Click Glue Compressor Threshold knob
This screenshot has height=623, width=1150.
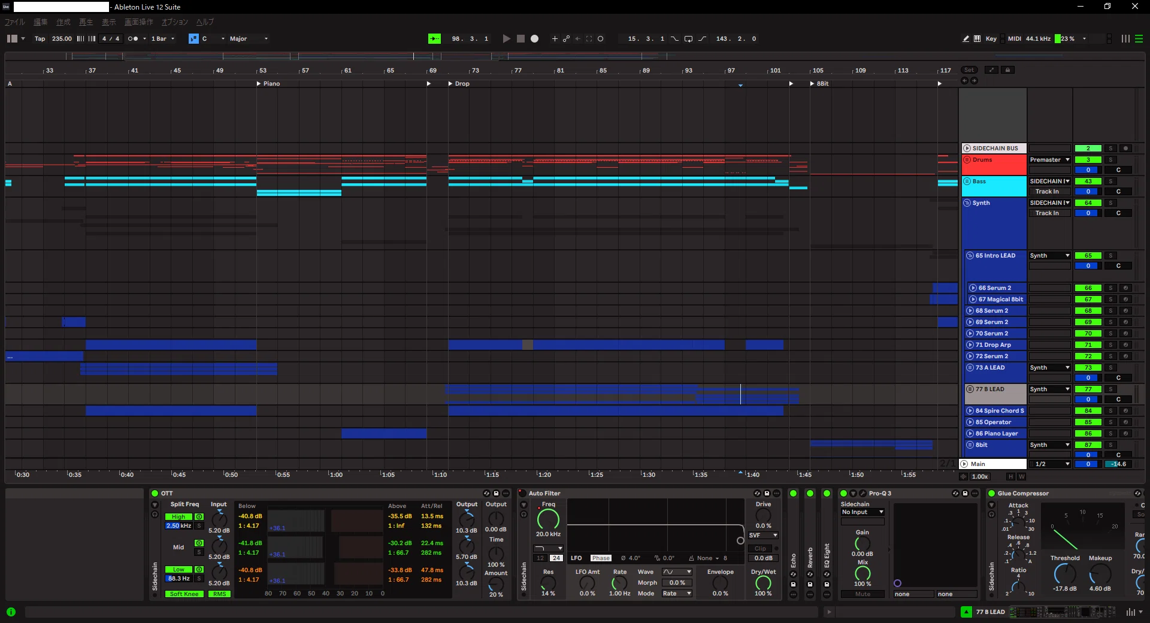coord(1064,574)
